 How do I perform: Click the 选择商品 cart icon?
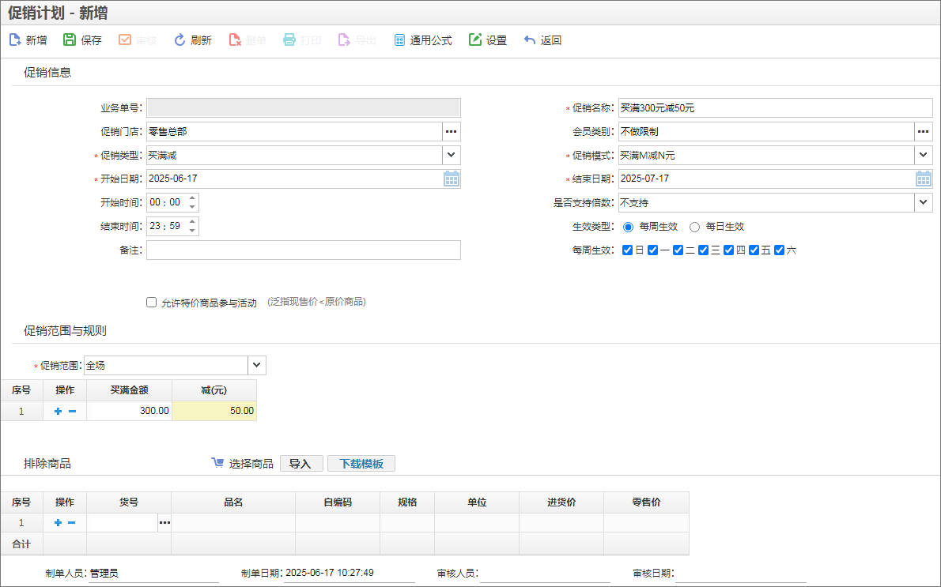[x=217, y=463]
